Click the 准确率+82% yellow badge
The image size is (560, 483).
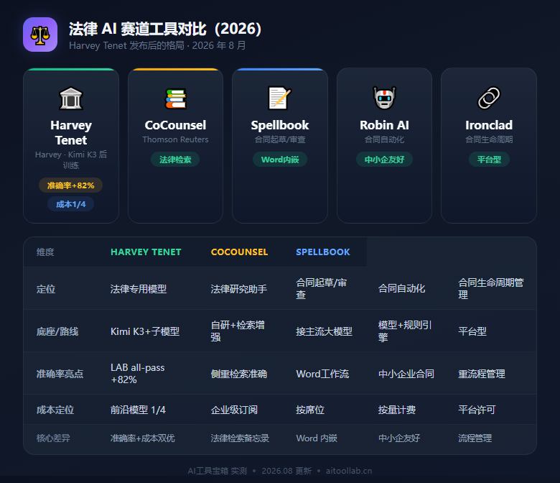(x=70, y=185)
